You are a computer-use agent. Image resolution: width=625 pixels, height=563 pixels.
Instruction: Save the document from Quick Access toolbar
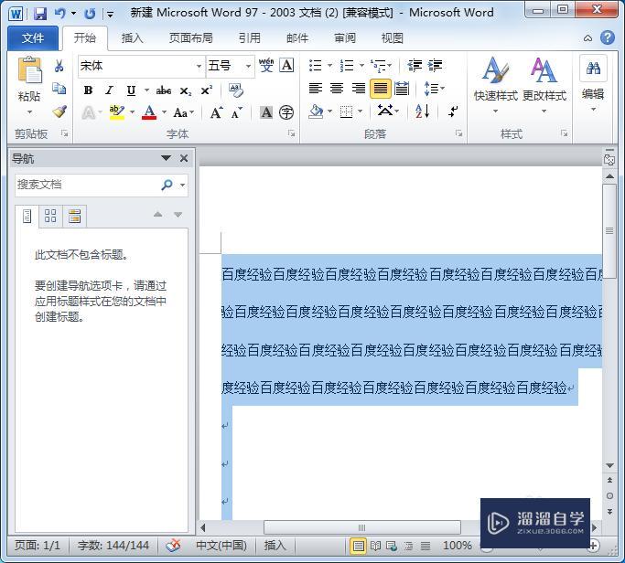40,14
